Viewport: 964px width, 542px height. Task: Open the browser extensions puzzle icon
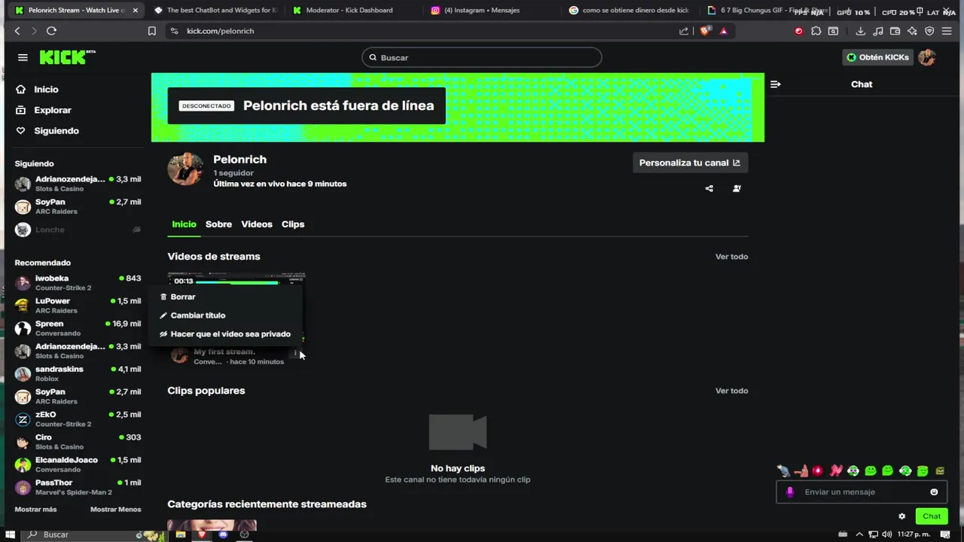pyautogui.click(x=816, y=31)
